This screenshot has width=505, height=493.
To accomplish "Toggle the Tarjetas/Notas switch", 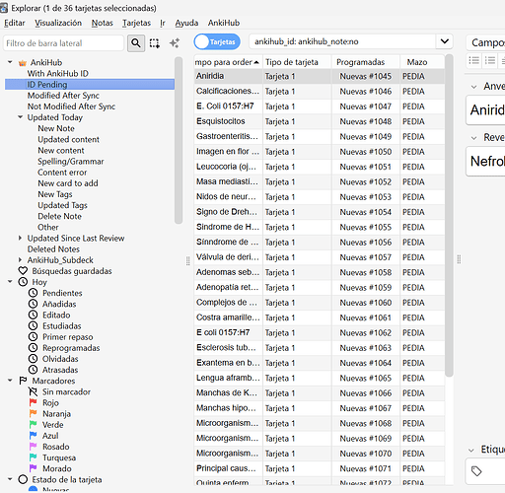I will (x=217, y=41).
